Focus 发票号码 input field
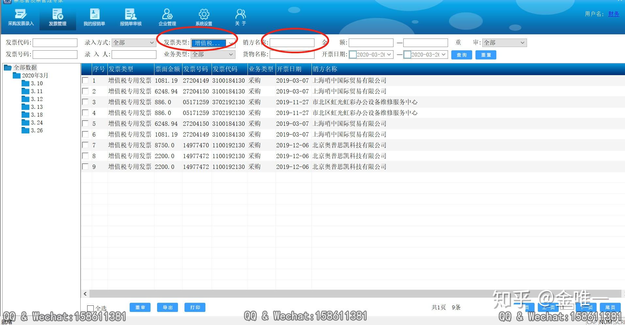Screen dimensions: 625x325 55,55
